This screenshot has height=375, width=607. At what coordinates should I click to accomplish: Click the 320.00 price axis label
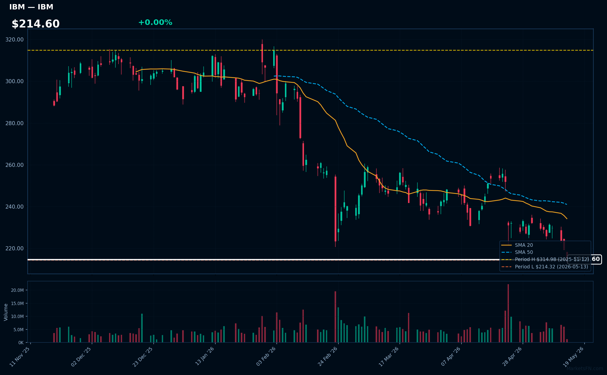pyautogui.click(x=14, y=40)
